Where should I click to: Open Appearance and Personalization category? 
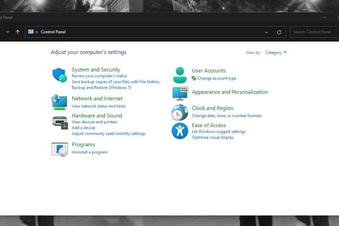pos(229,92)
